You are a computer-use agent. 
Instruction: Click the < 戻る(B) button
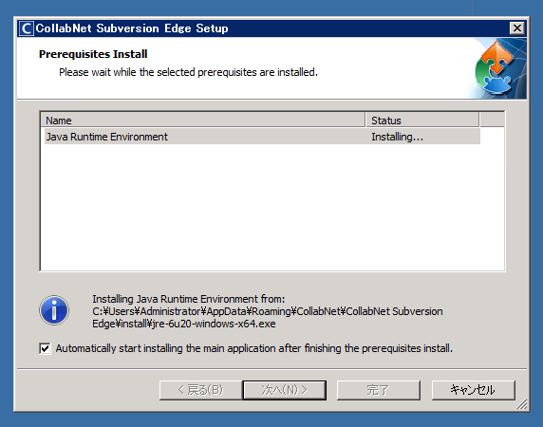(201, 390)
